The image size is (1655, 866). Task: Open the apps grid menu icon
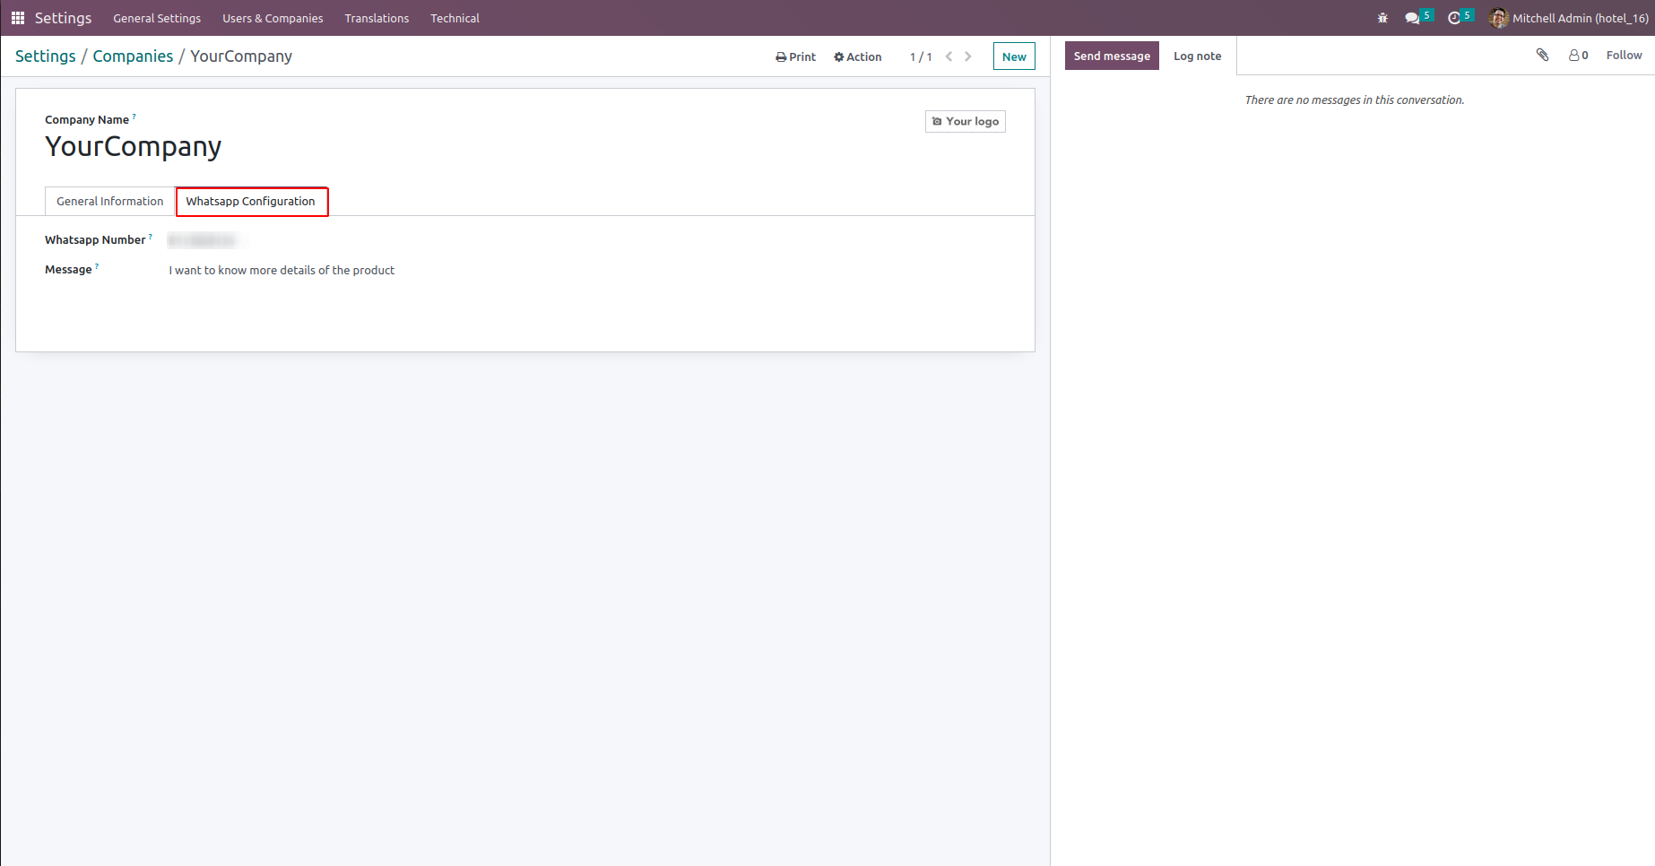18,18
